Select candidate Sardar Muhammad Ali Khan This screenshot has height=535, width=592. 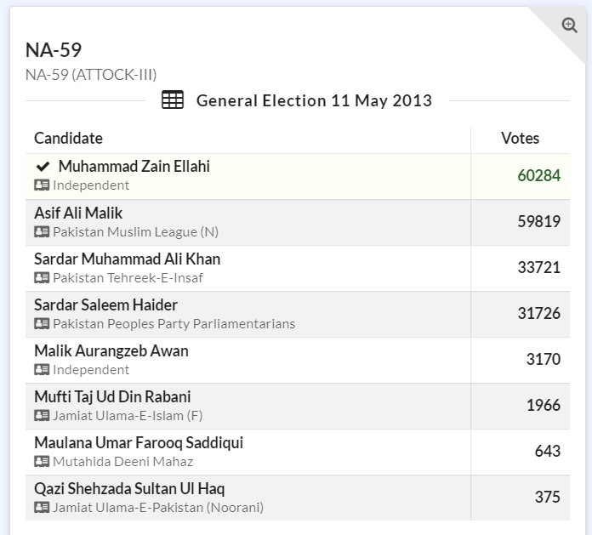click(128, 259)
